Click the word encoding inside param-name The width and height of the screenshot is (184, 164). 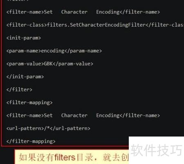53,51
